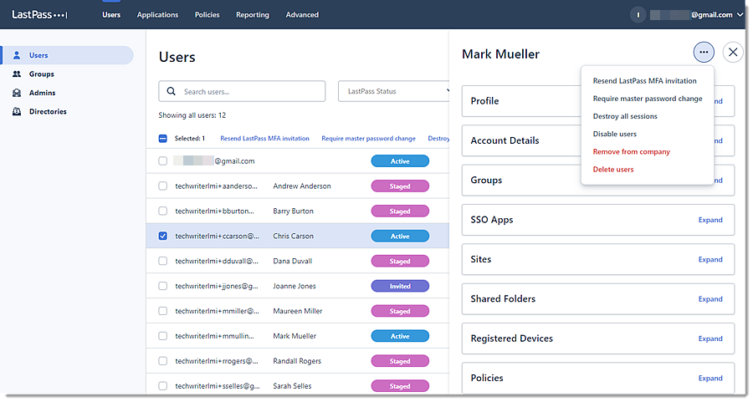Uncheck Chris Carson's row checkbox

point(163,236)
